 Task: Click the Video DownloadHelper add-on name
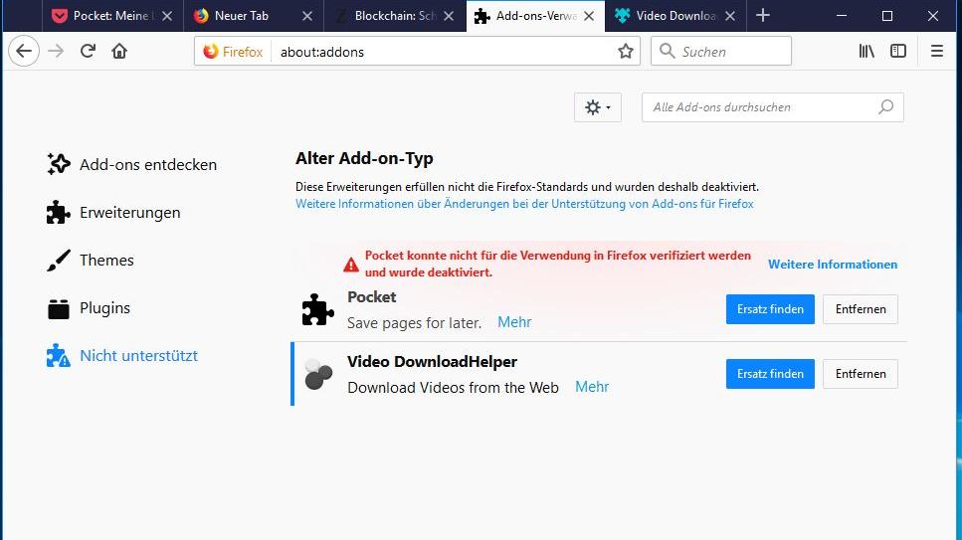click(x=432, y=361)
